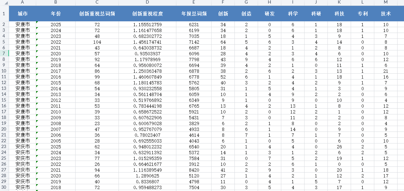Select the 安庆市 cell in row 30
This screenshot has height=191, width=404.
point(22,187)
